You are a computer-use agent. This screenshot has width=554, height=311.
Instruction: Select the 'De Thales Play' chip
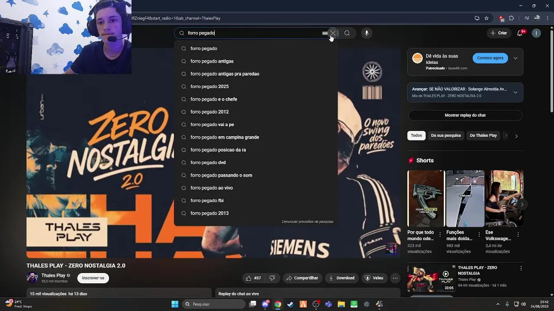point(483,136)
